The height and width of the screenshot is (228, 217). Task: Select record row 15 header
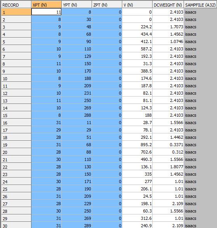tap(16, 115)
